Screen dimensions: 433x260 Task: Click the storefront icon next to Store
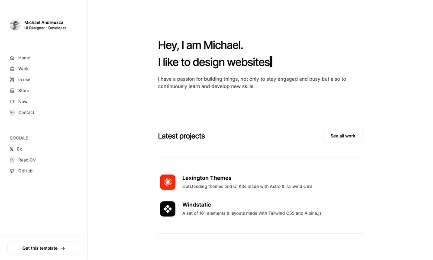click(12, 91)
